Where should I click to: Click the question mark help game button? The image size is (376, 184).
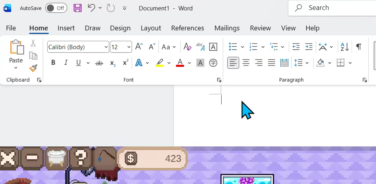[80, 158]
